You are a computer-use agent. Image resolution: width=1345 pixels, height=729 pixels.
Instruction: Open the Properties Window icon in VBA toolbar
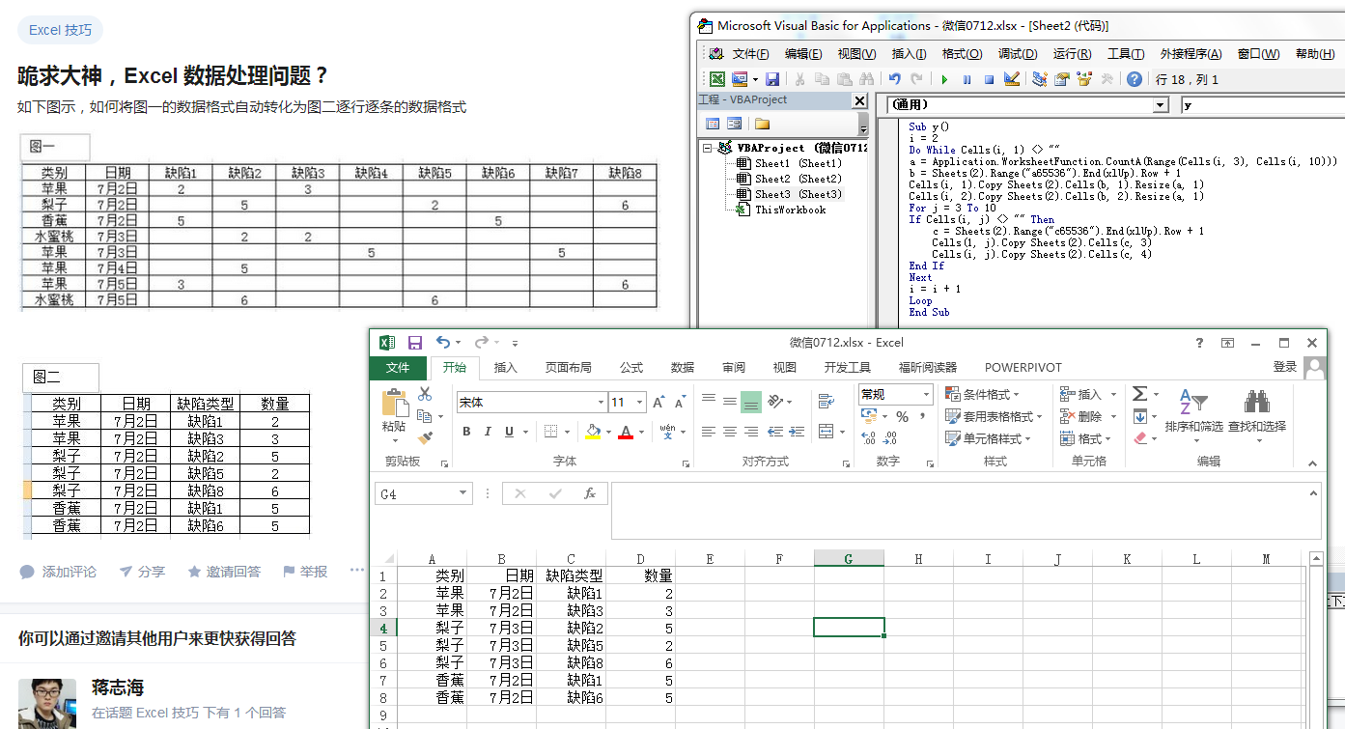(1061, 79)
